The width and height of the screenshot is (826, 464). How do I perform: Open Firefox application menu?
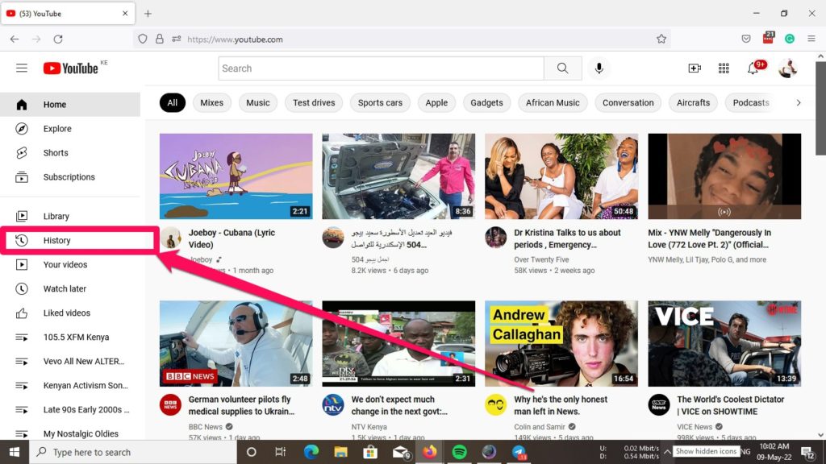pyautogui.click(x=811, y=39)
